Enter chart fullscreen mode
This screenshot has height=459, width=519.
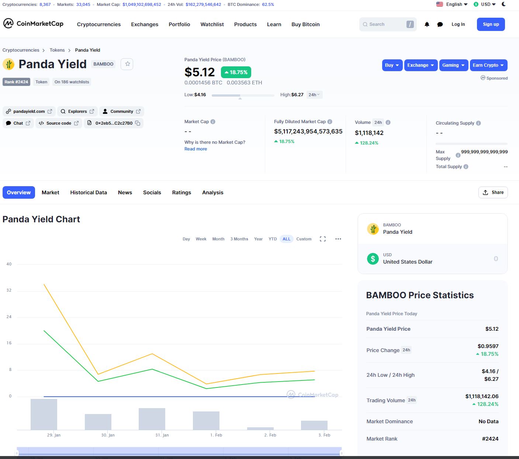click(323, 239)
